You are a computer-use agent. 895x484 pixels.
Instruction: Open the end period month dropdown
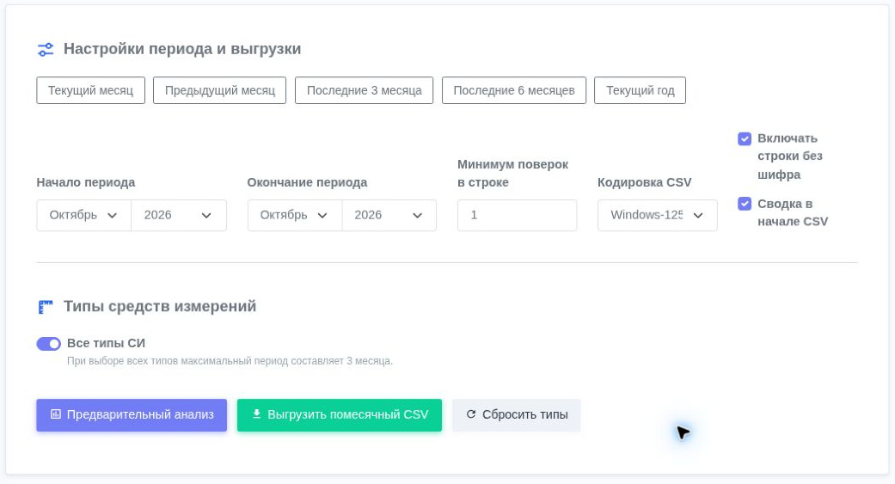click(295, 215)
